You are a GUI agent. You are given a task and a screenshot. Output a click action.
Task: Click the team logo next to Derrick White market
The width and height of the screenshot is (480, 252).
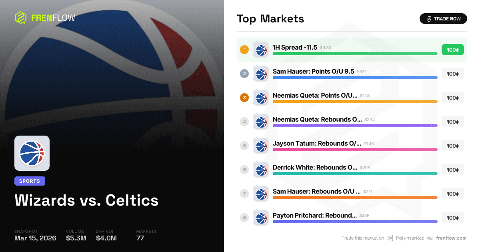261,170
